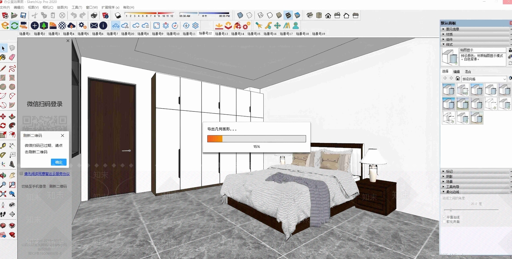Screen dimensions: 512x259
Task: Toggle the 平滑法线 checkbox
Action: point(444,217)
